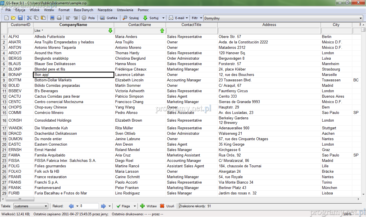
Task: Open the Narzędzia menu
Action: 105,10
